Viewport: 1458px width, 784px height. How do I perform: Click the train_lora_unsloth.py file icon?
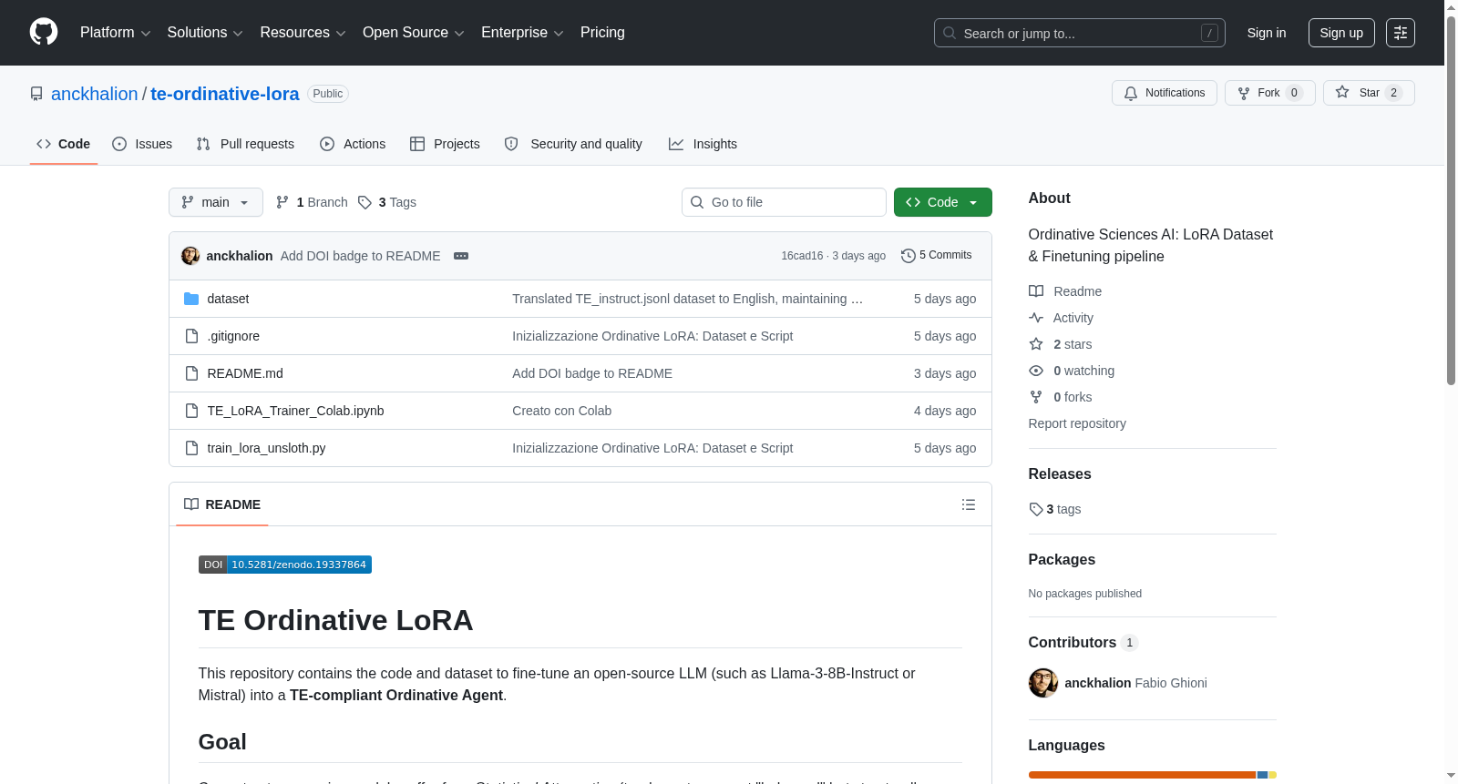tap(191, 448)
